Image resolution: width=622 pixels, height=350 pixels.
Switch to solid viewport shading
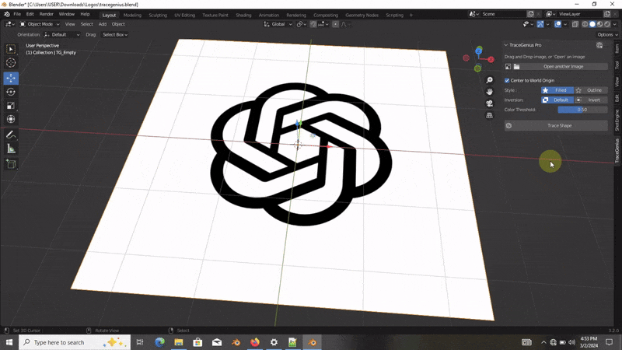(x=592, y=24)
